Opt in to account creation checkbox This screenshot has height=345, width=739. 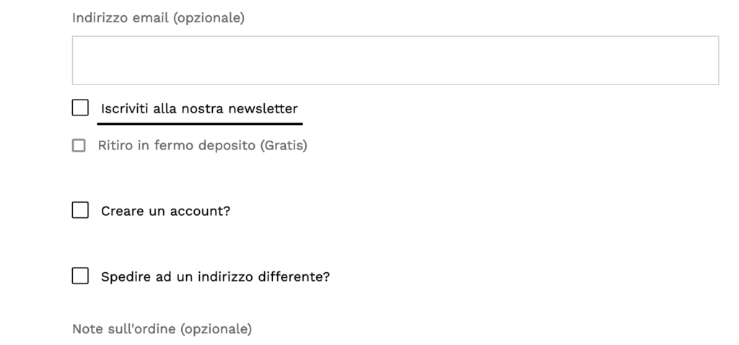click(x=80, y=211)
